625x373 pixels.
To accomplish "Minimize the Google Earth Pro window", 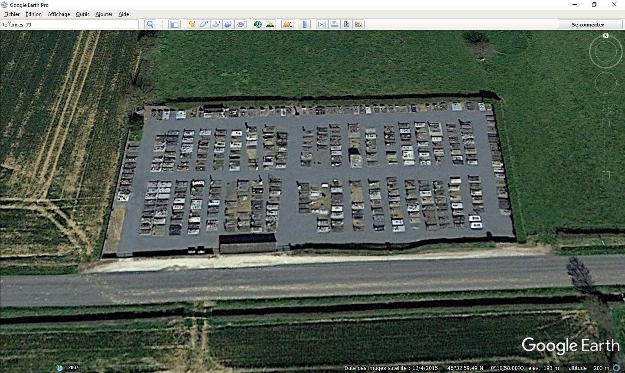I will (x=574, y=5).
